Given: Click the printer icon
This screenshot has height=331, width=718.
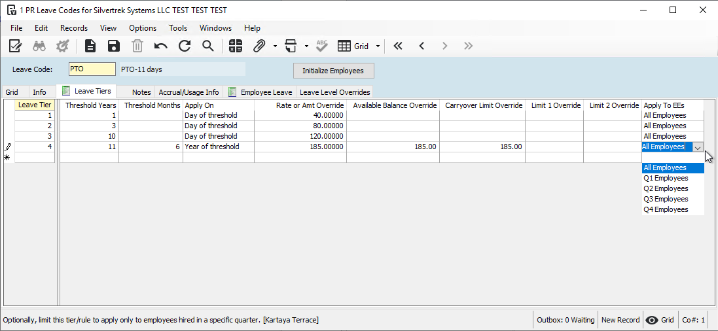Looking at the screenshot, I should [x=291, y=46].
